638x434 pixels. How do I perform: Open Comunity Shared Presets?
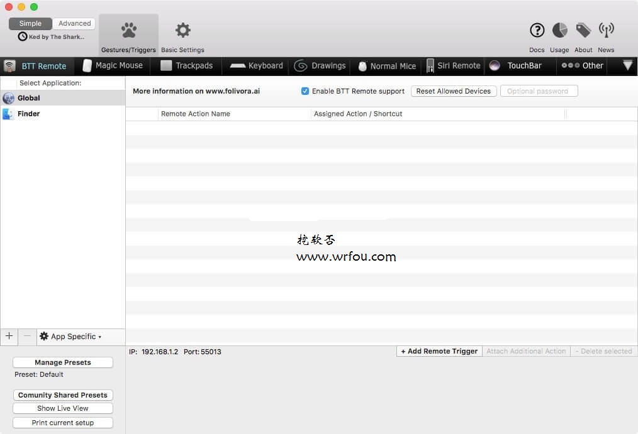(63, 395)
